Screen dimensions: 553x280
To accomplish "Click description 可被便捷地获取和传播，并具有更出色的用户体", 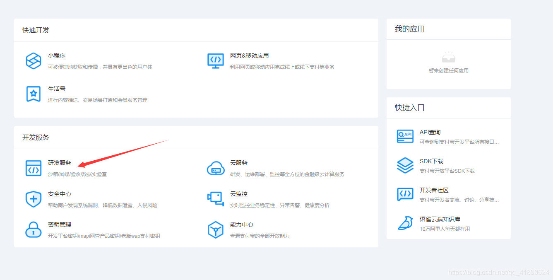I will pos(100,67).
